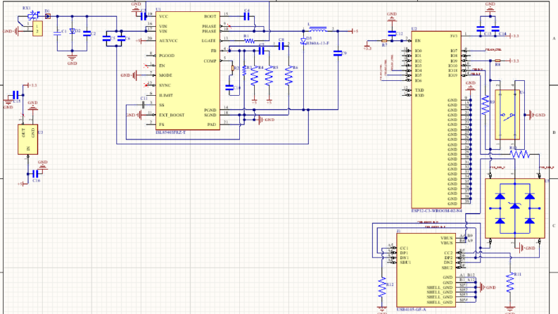Select the PGOOD pin on U1

(x=167, y=56)
